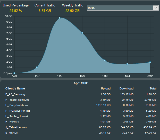Viewport: 160px width, 140px height.
Task: Select client H_ Tablet_Huawei
Action: (x=16, y=116)
